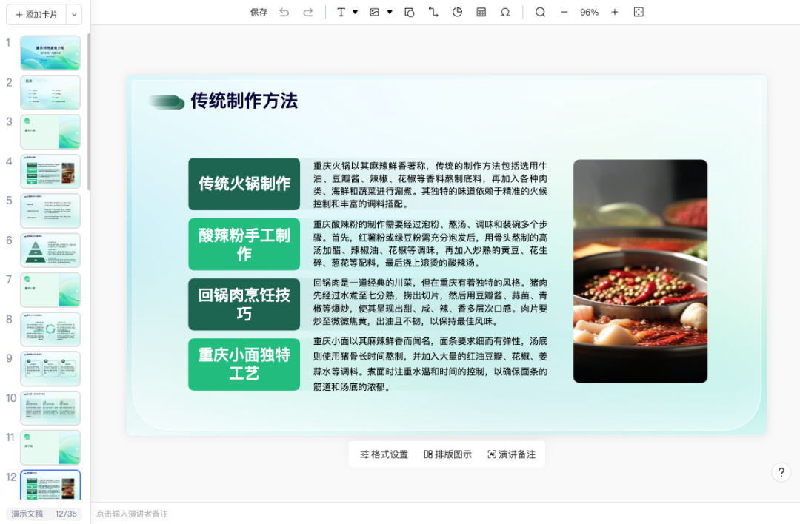Select the 回锅肉烹饪技巧 label box
The width and height of the screenshot is (800, 524).
pos(244,304)
